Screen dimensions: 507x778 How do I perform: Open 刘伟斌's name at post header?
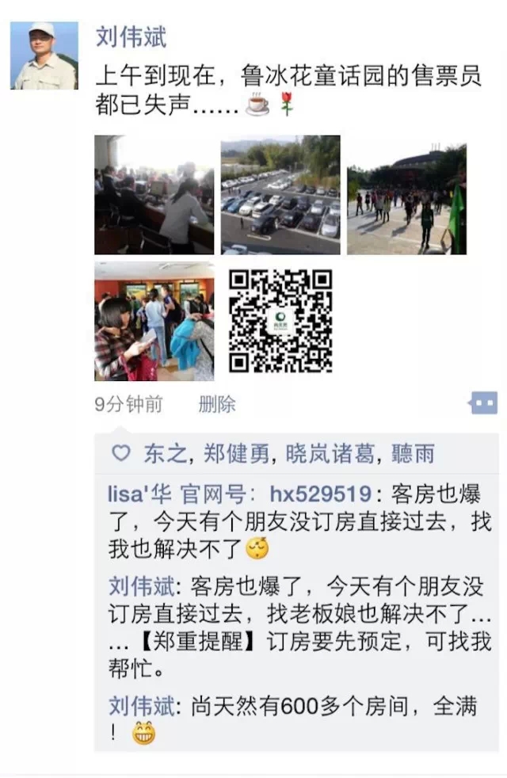coord(131,37)
